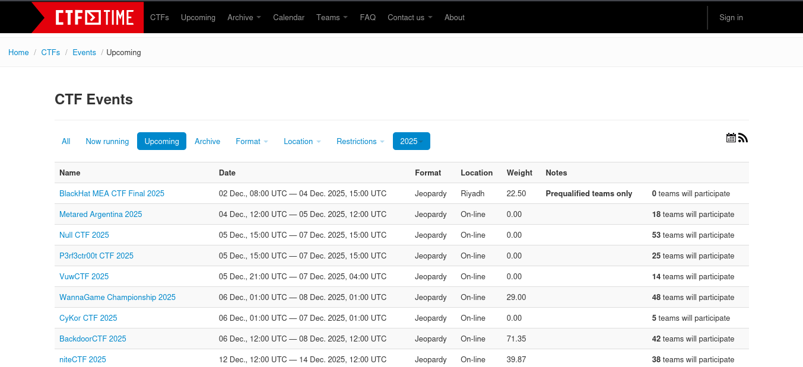Select the All events filter
The height and width of the screenshot is (367, 803).
pos(66,141)
